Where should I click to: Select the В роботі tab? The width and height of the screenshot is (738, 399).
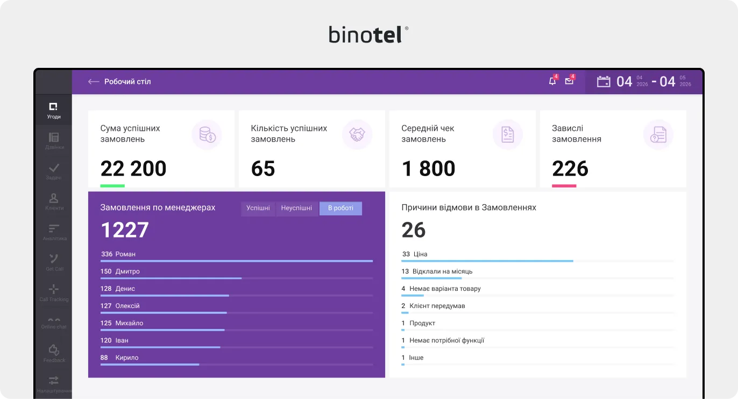click(341, 208)
